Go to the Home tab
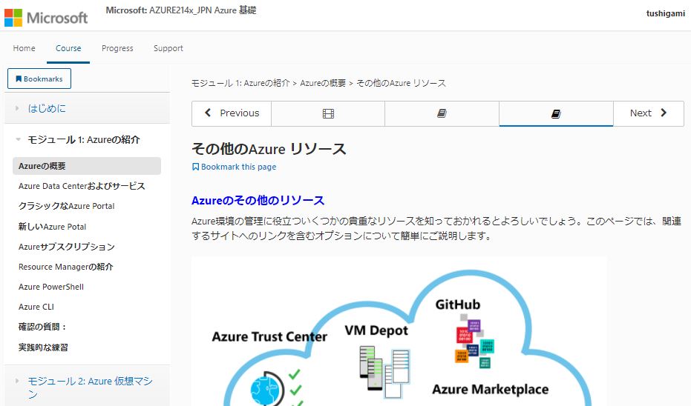 (24, 48)
